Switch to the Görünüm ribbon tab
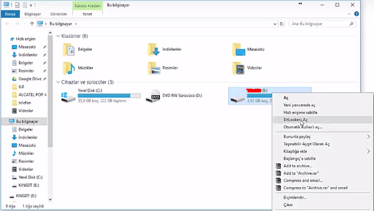Viewport: 374px width, 211px height. tap(59, 14)
